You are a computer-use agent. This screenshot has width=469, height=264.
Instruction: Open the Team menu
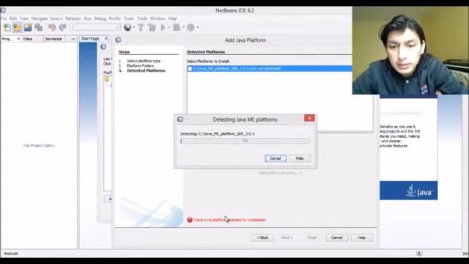129,18
